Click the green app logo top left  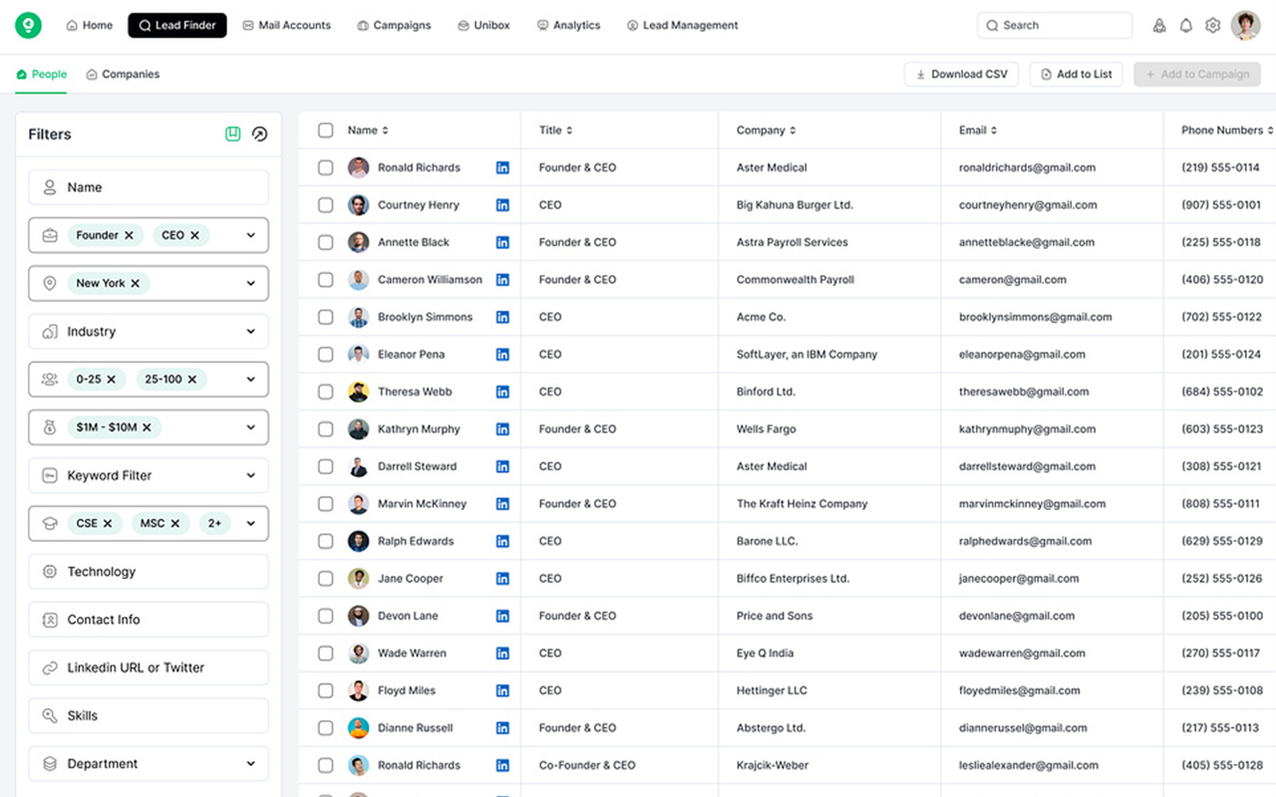tap(27, 25)
